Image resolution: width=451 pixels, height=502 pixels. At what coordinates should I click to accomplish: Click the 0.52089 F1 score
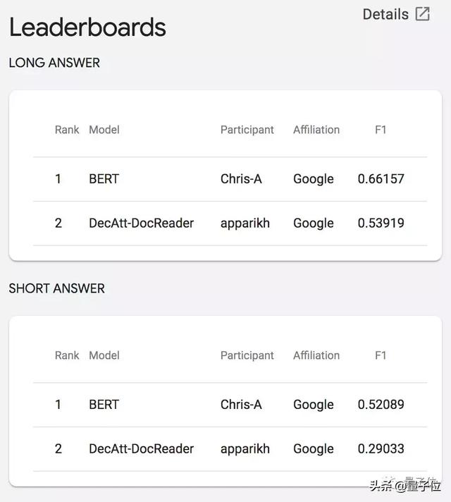pos(381,405)
